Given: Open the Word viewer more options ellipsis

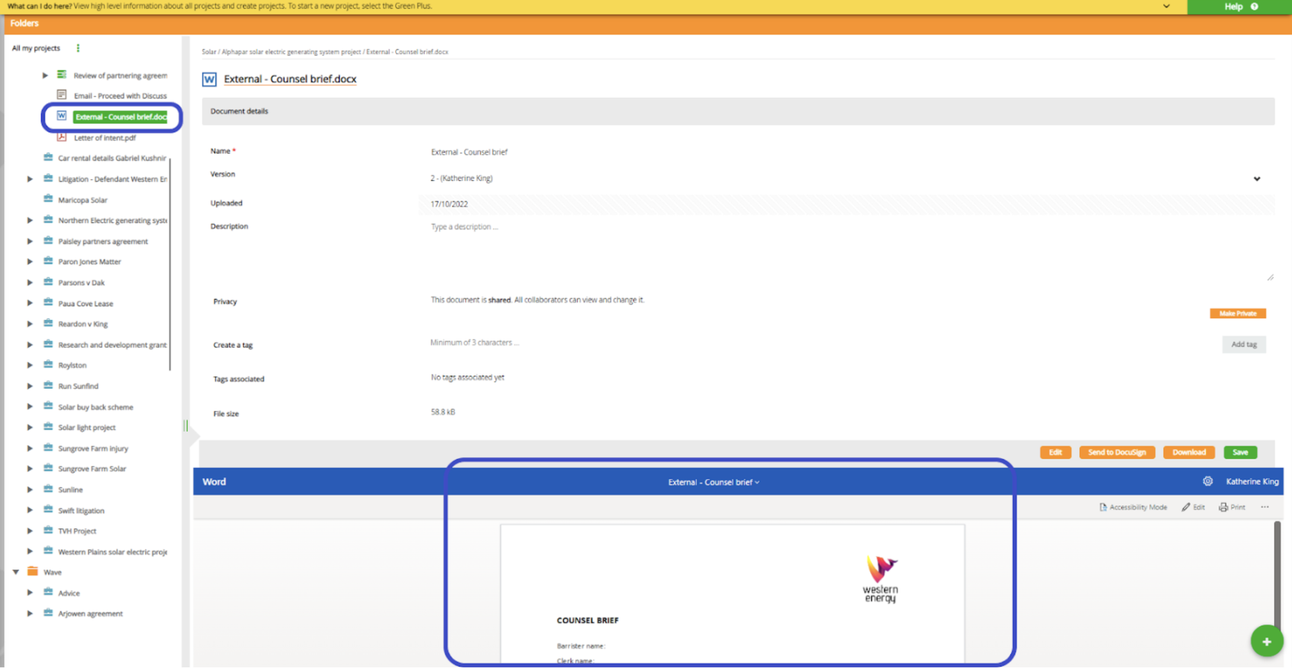Looking at the screenshot, I should click(1264, 507).
